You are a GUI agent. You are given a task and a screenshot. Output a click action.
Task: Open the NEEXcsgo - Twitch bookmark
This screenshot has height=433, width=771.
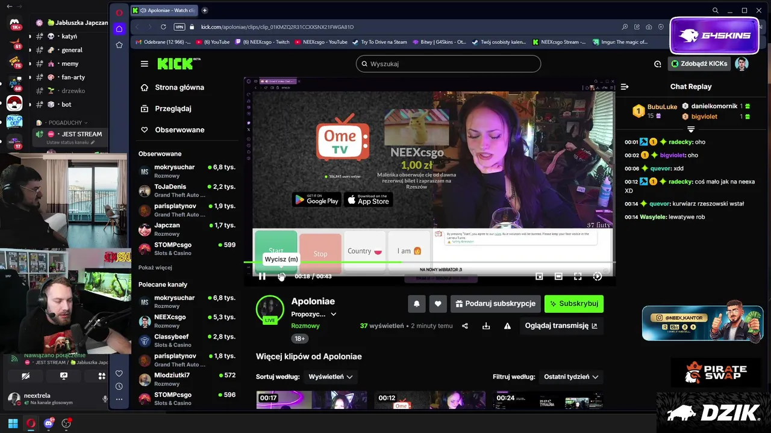262,42
